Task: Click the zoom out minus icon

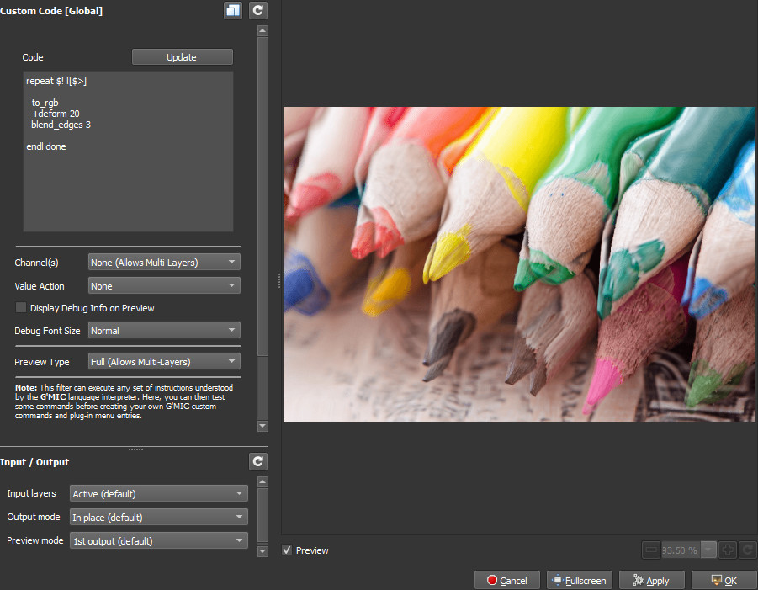Action: point(651,550)
